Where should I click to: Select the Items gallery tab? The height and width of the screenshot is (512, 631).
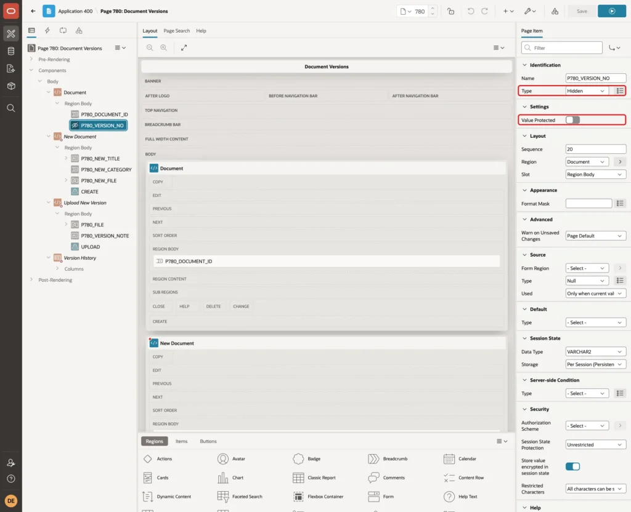[x=182, y=441]
